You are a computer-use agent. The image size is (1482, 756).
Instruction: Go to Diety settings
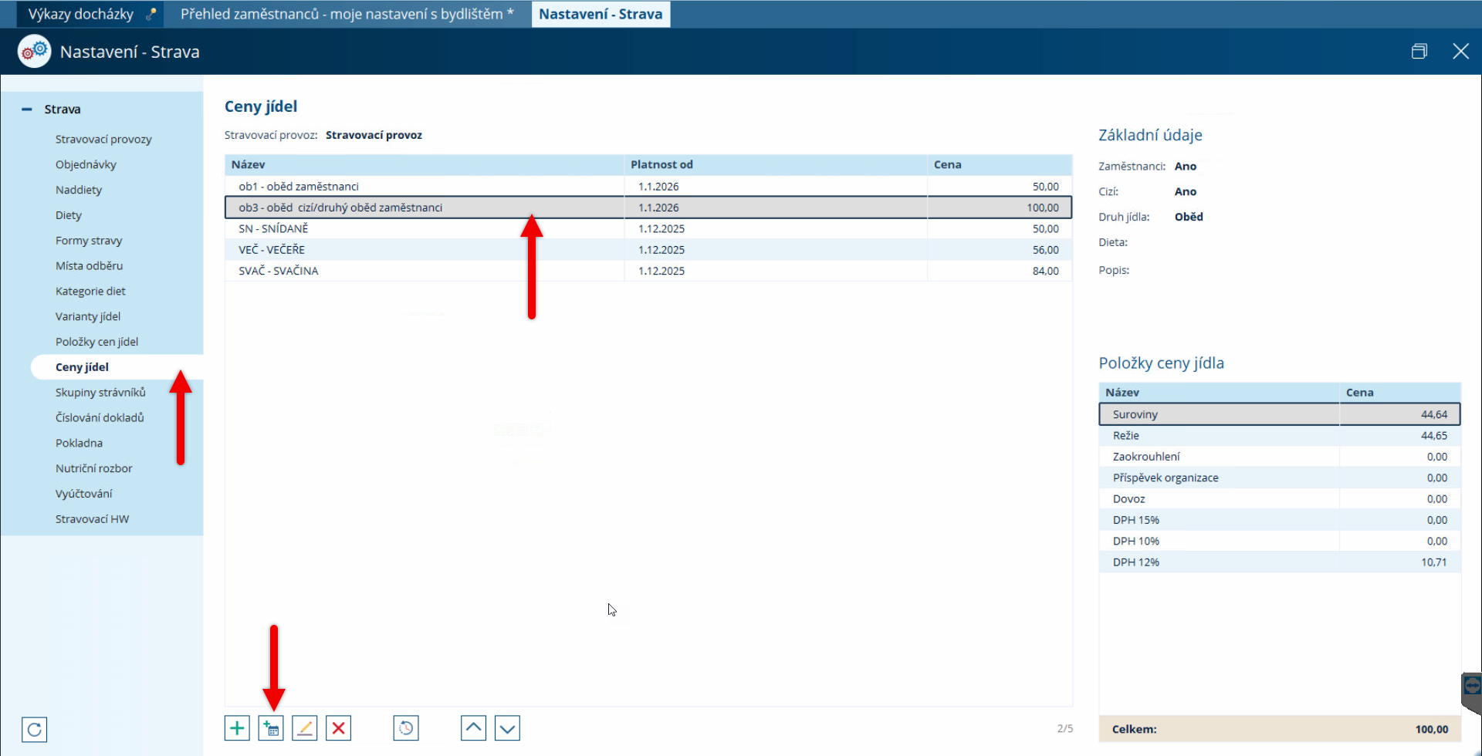(69, 215)
